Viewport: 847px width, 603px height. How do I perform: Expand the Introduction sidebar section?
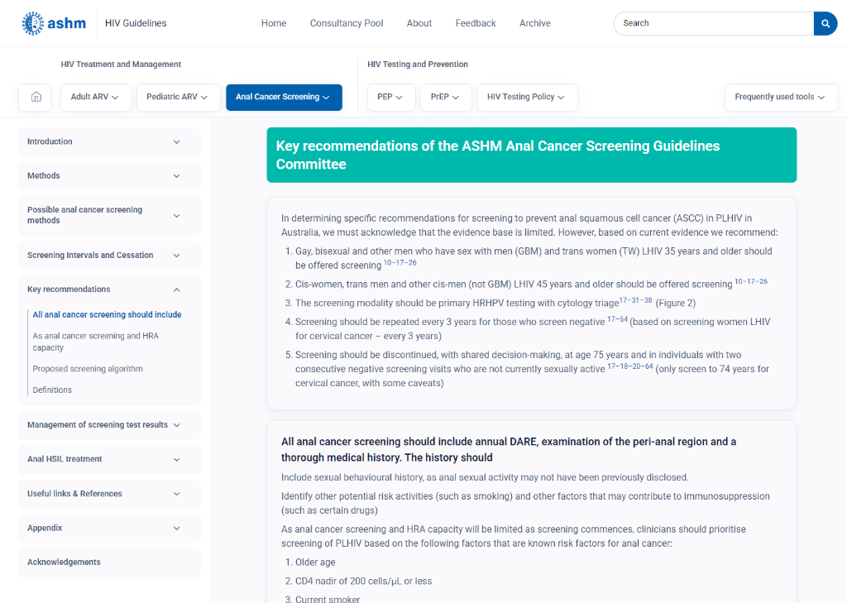coord(110,141)
